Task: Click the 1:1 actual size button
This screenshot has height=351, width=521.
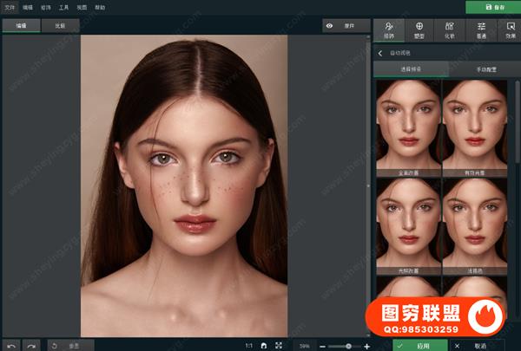Action: click(x=248, y=345)
